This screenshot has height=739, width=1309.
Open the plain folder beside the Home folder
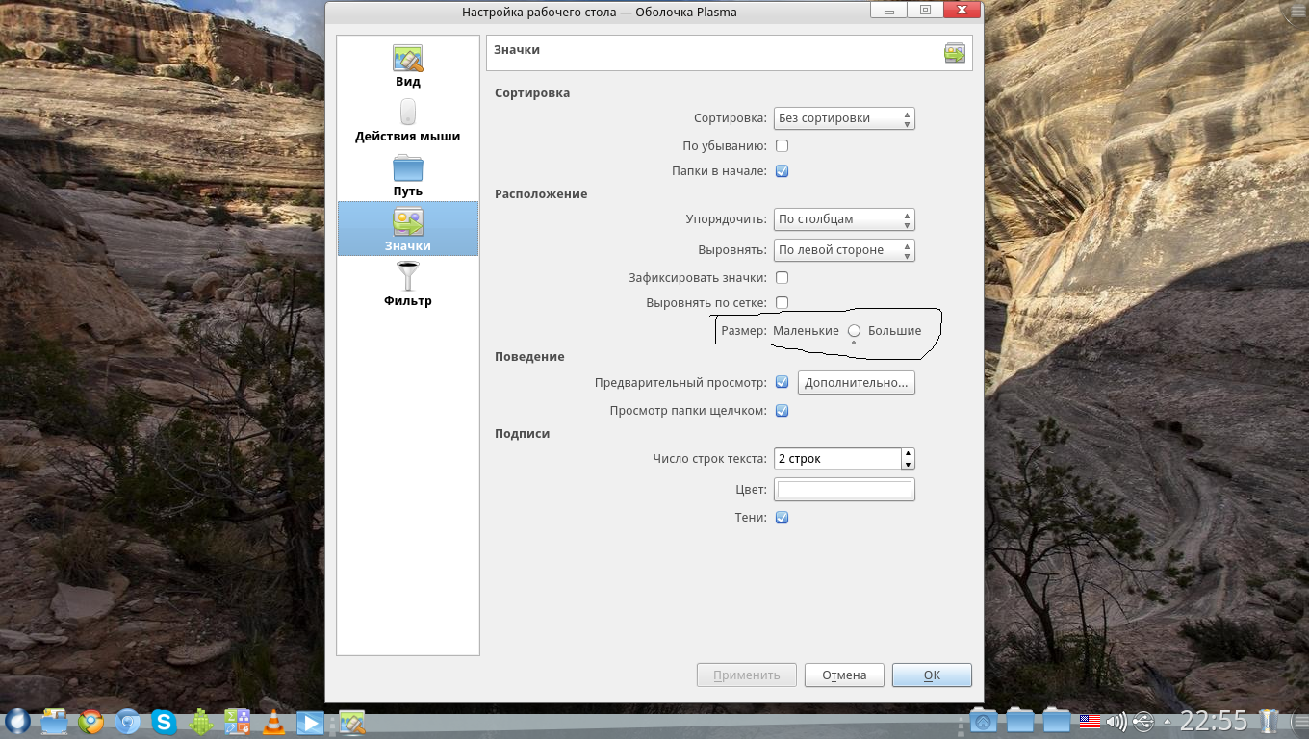click(x=1019, y=721)
